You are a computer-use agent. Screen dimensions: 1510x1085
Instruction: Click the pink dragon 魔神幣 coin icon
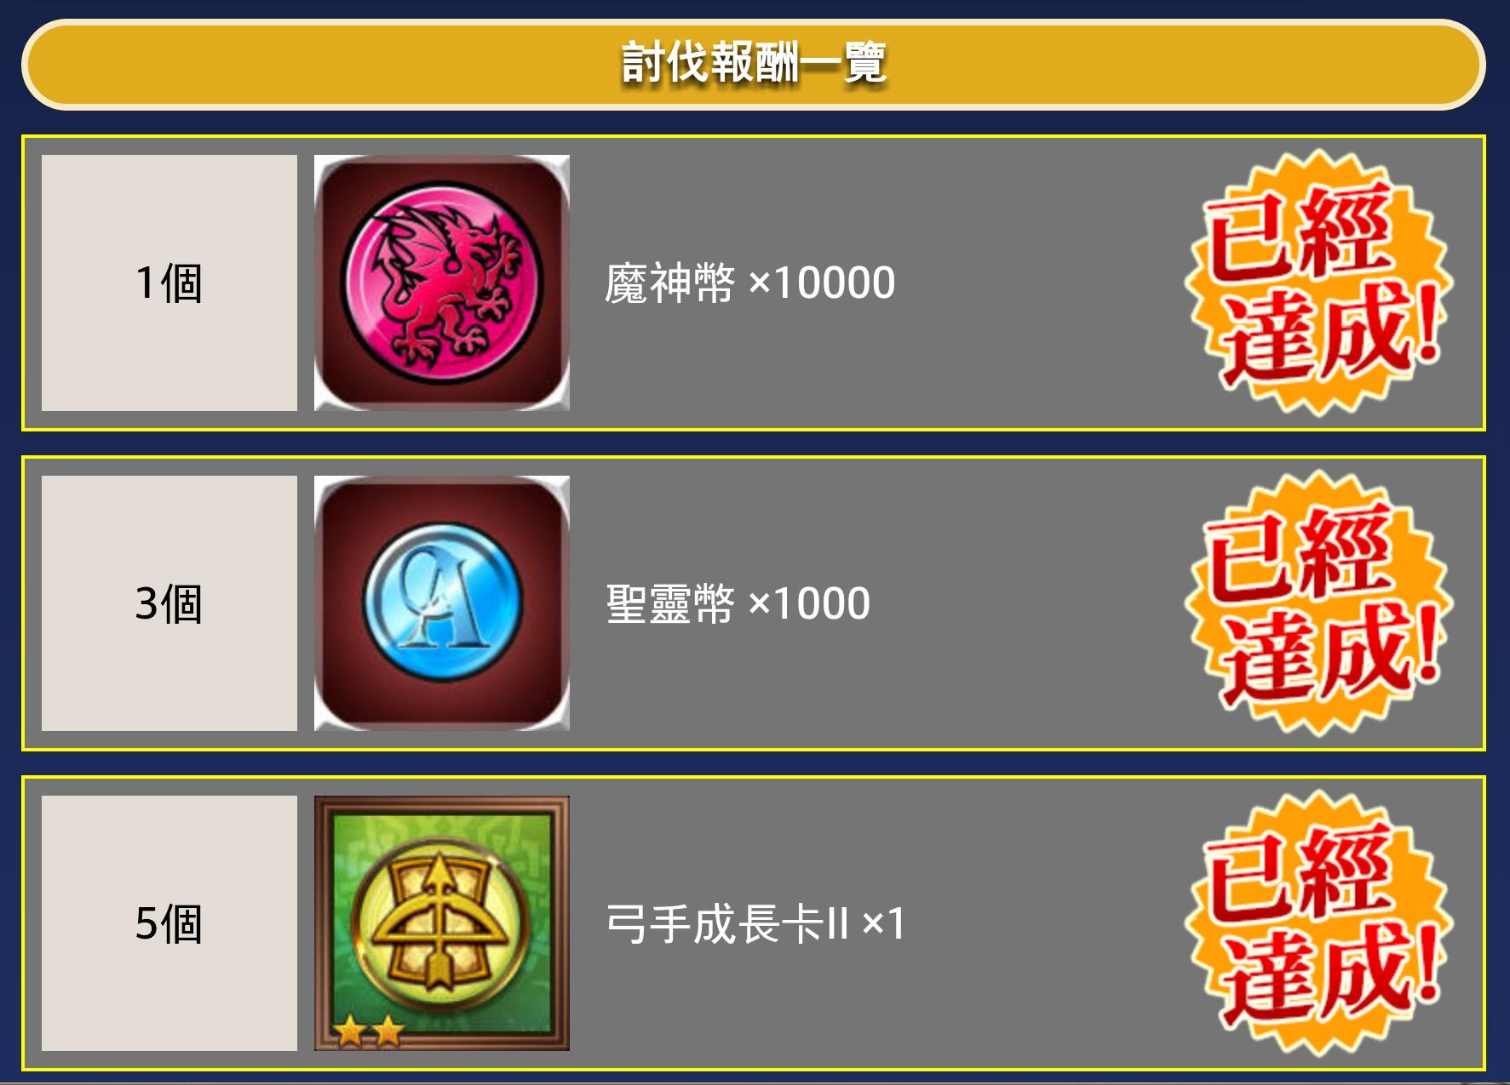(x=441, y=283)
